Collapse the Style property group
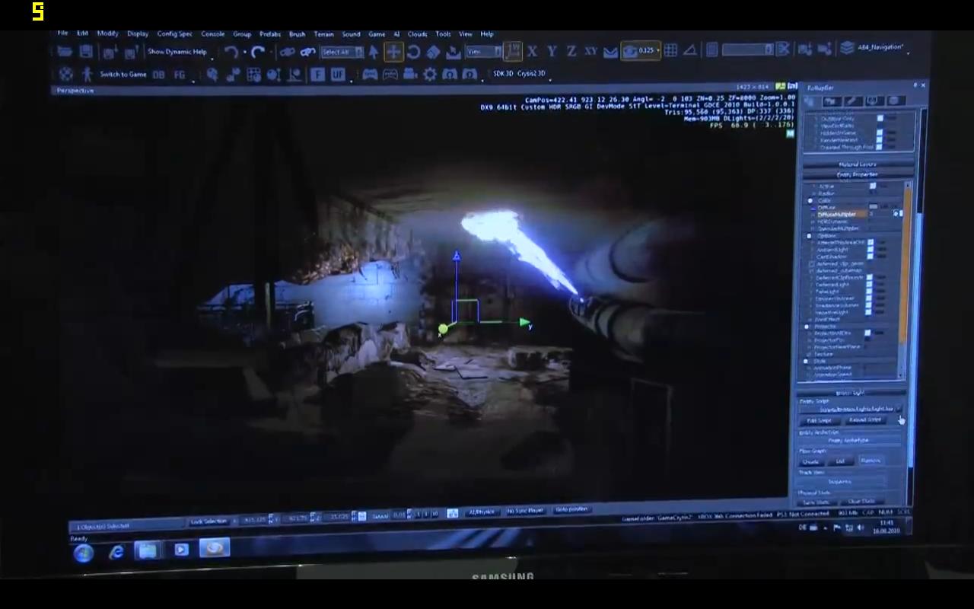The image size is (974, 609). click(x=807, y=362)
